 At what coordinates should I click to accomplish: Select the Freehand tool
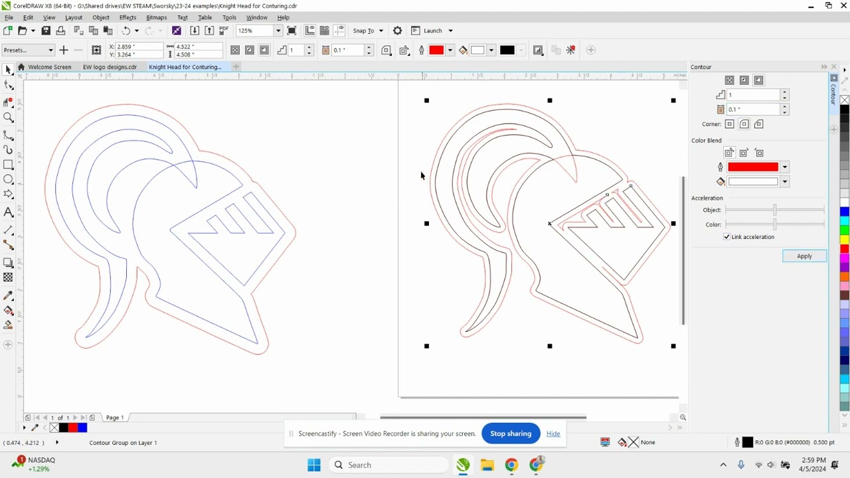click(x=8, y=134)
